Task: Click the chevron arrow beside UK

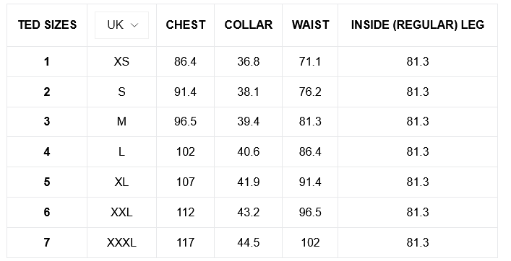Action: (x=134, y=25)
